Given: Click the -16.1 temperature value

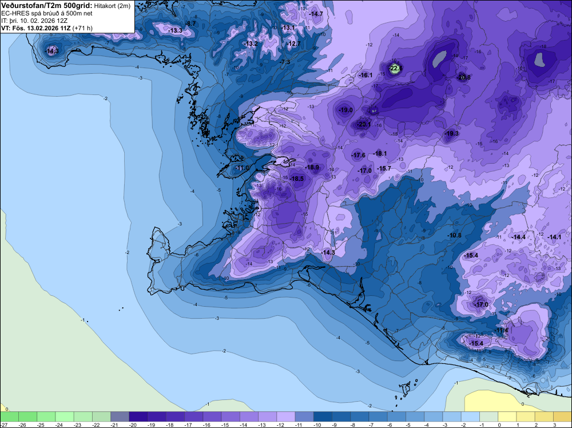Looking at the screenshot, I should 366,75.
